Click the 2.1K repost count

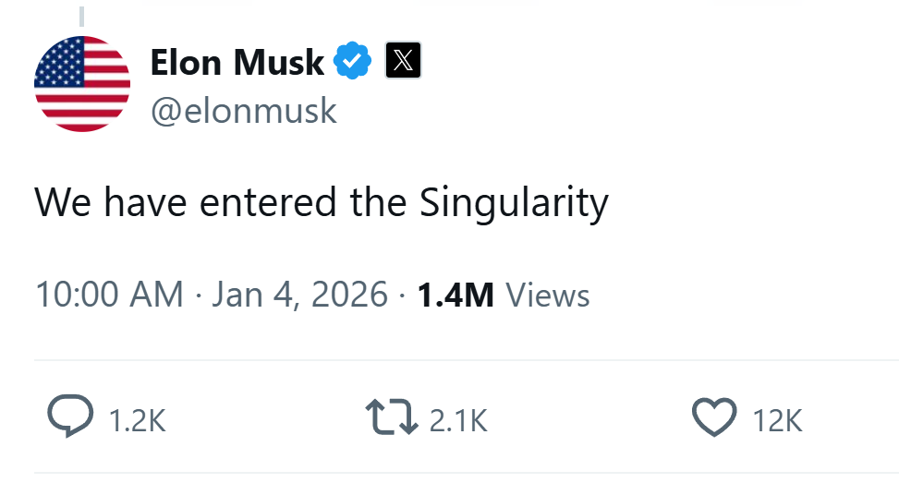(x=458, y=421)
